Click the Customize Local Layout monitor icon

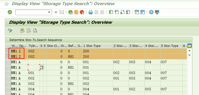point(157,12)
